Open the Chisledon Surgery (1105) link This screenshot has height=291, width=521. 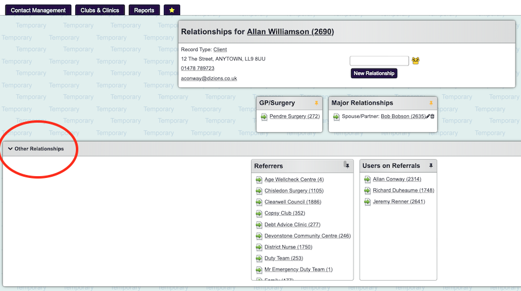294,191
